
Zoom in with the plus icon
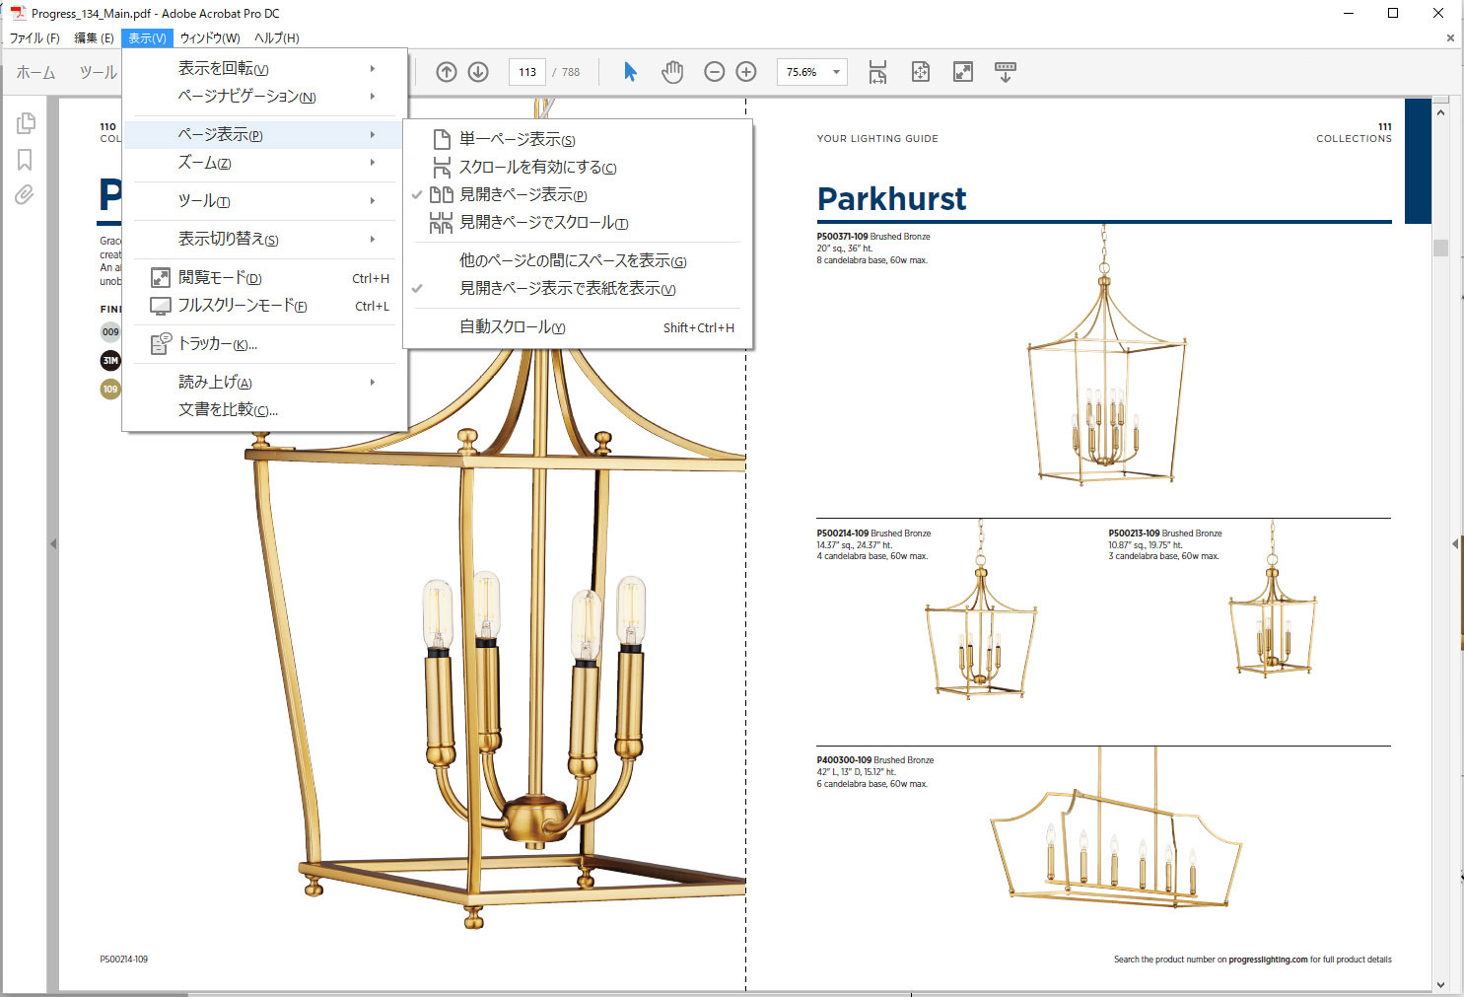(746, 72)
